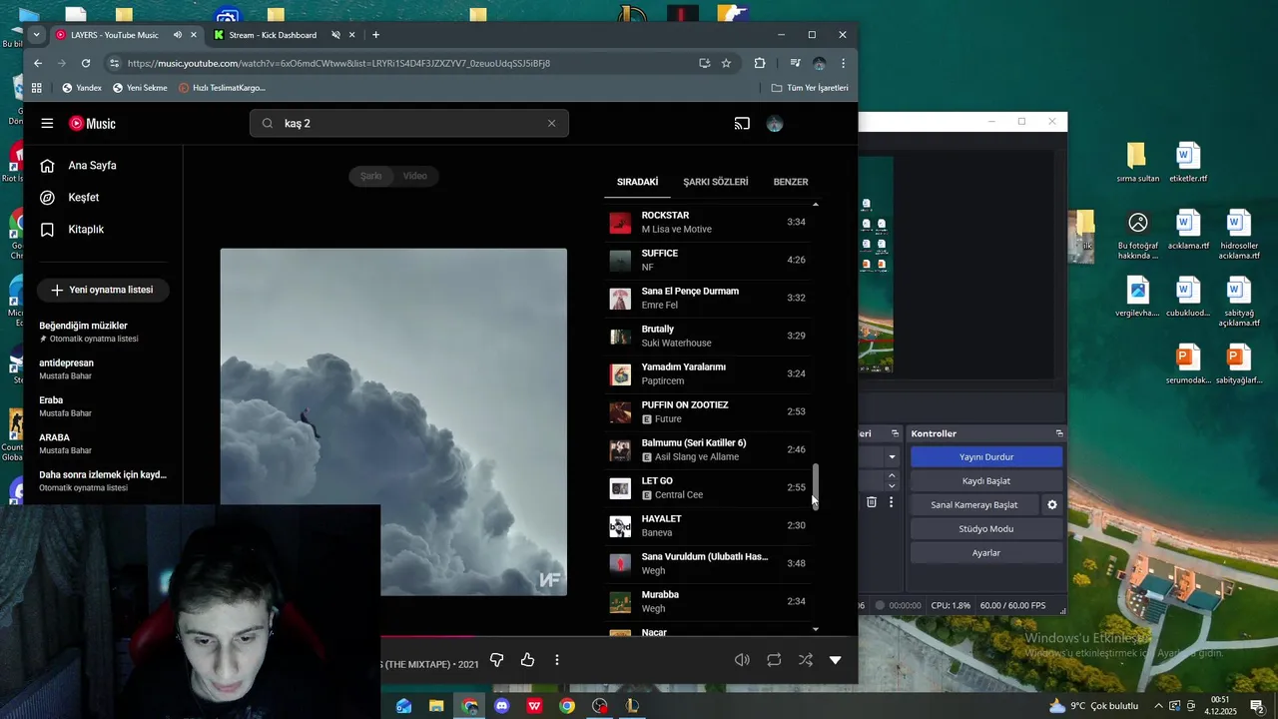The image size is (1278, 719).
Task: Switch to BENZER tab
Action: (x=791, y=182)
